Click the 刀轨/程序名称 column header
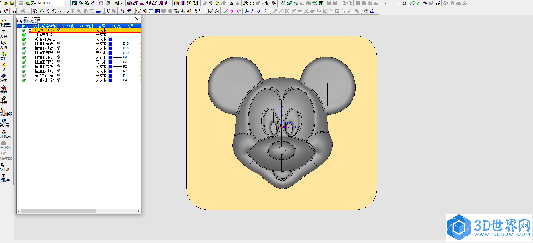This screenshot has height=243, width=533. pyautogui.click(x=45, y=26)
